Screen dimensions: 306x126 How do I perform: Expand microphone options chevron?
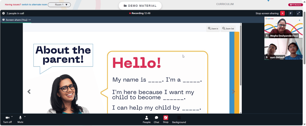25,117
